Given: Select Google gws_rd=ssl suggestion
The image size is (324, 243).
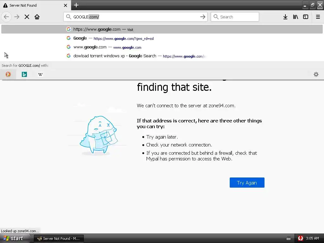Looking at the screenshot, I should (162, 38).
